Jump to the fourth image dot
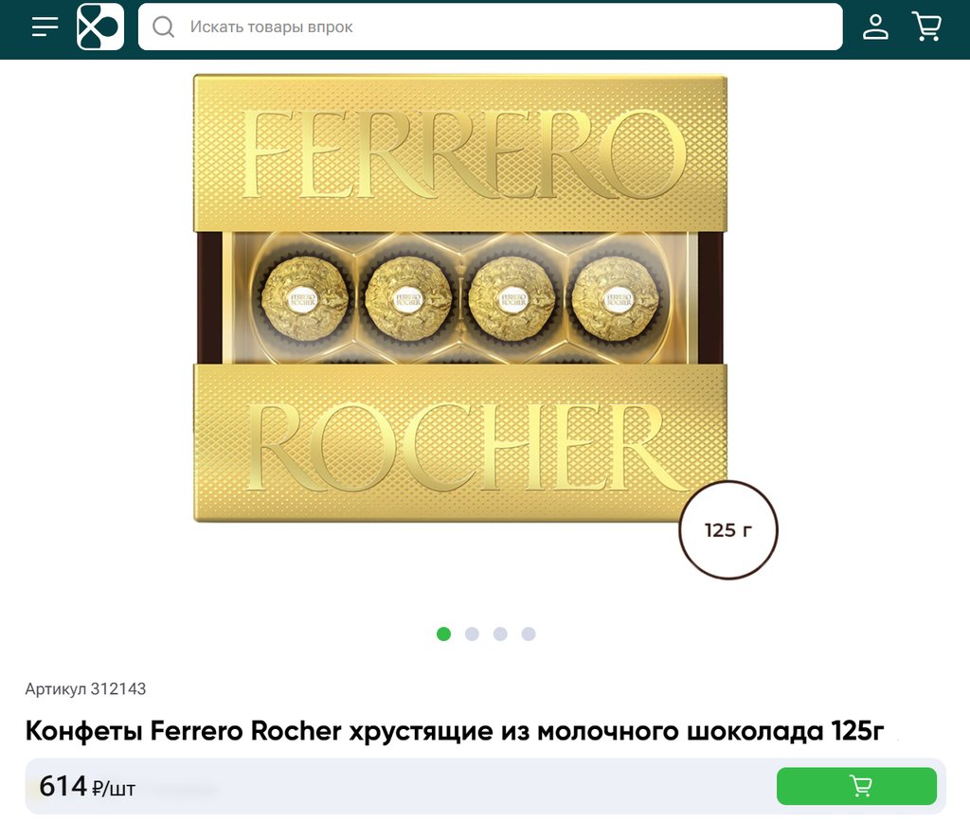The height and width of the screenshot is (820, 970). click(x=529, y=633)
